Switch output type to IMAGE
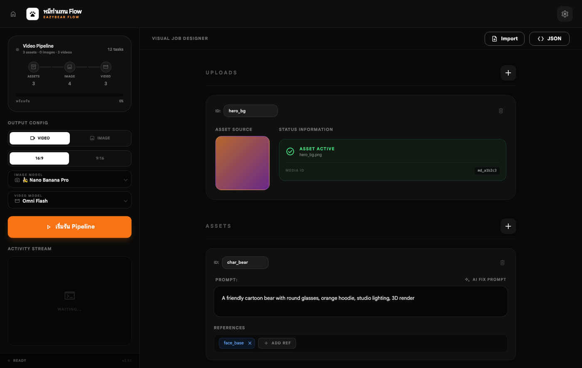This screenshot has height=368, width=582. (100, 138)
